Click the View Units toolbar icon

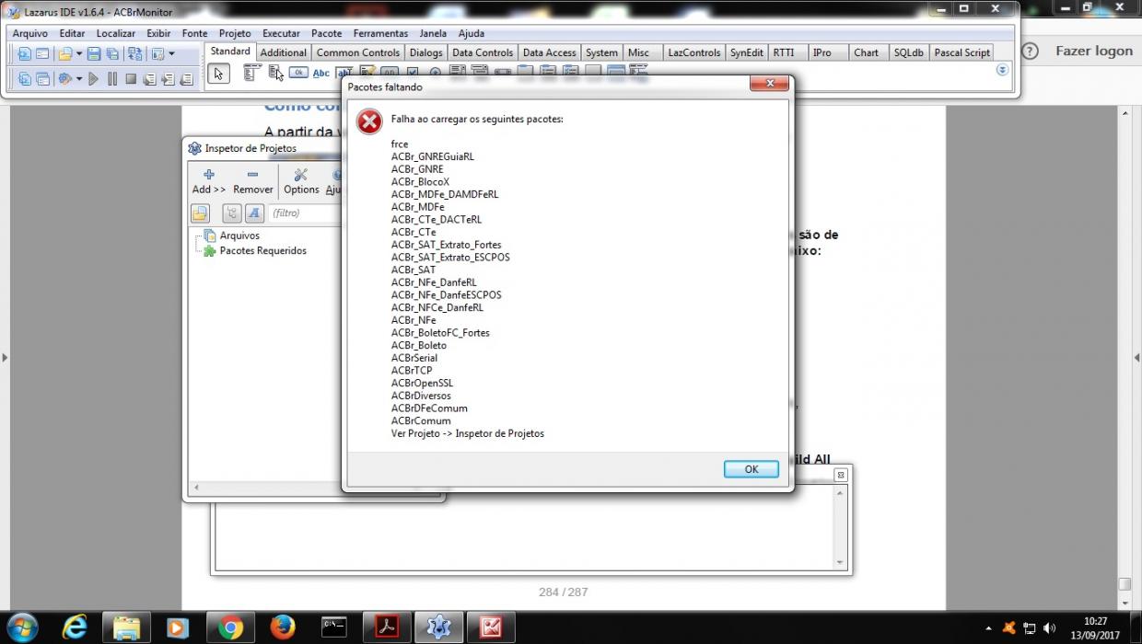pyautogui.click(x=24, y=79)
